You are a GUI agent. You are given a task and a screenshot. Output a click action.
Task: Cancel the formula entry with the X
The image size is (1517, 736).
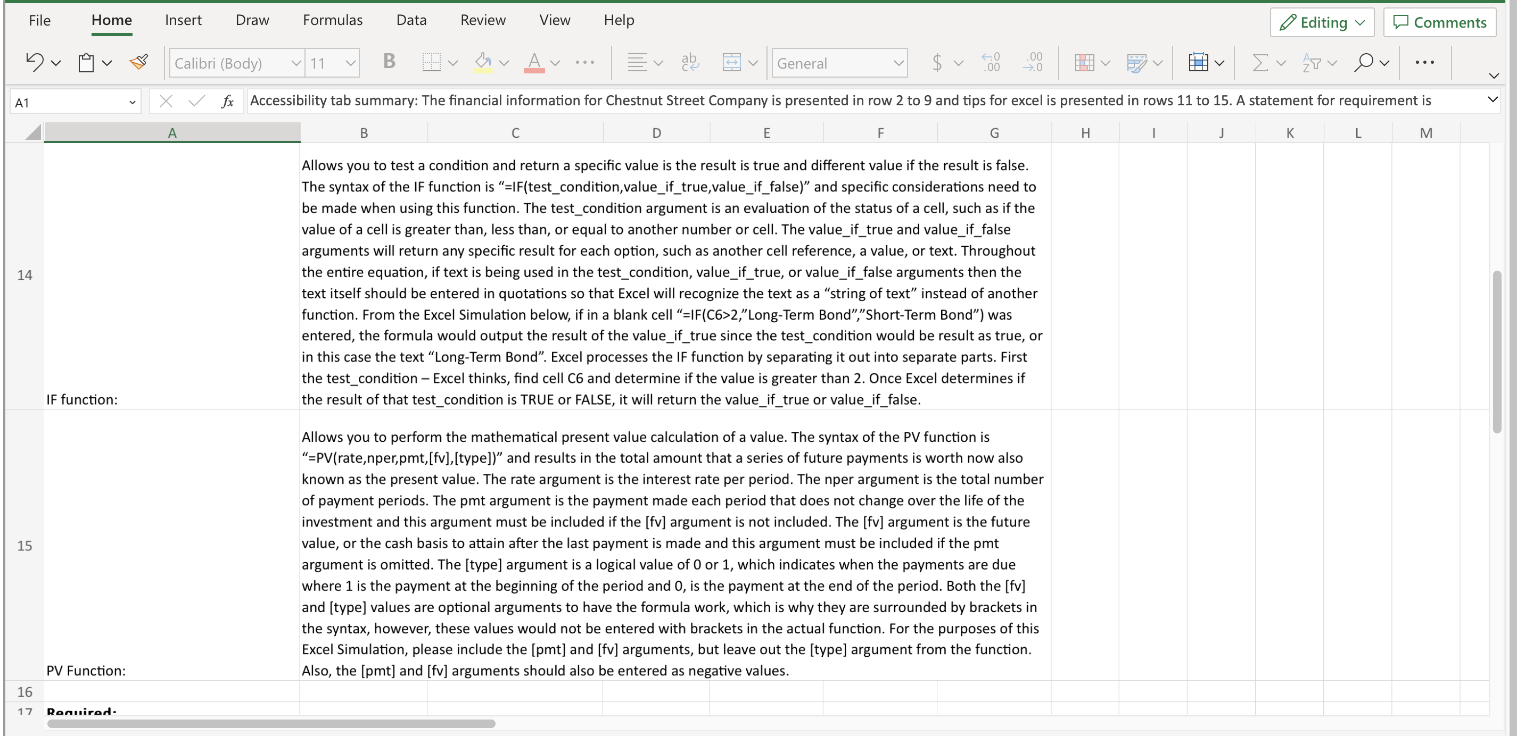tap(167, 101)
